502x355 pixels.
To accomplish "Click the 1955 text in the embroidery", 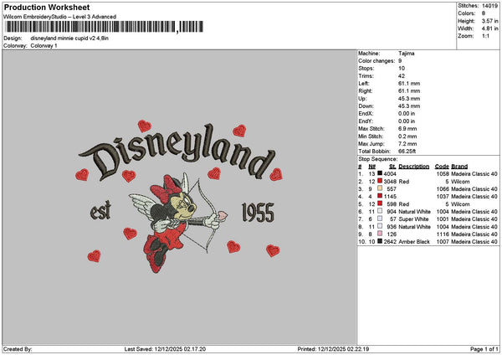I will (x=257, y=213).
